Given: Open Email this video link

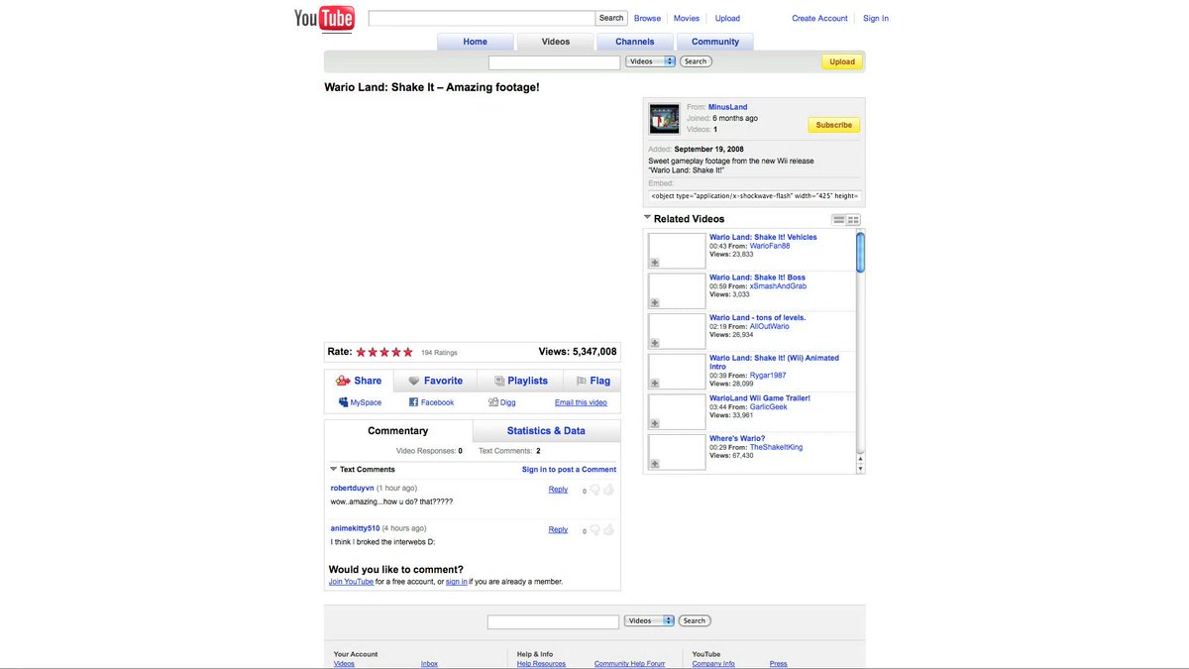Looking at the screenshot, I should point(581,402).
